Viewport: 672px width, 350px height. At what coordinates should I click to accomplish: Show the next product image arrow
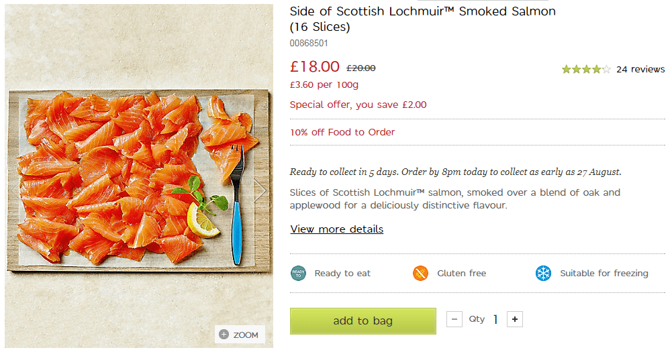pyautogui.click(x=260, y=191)
